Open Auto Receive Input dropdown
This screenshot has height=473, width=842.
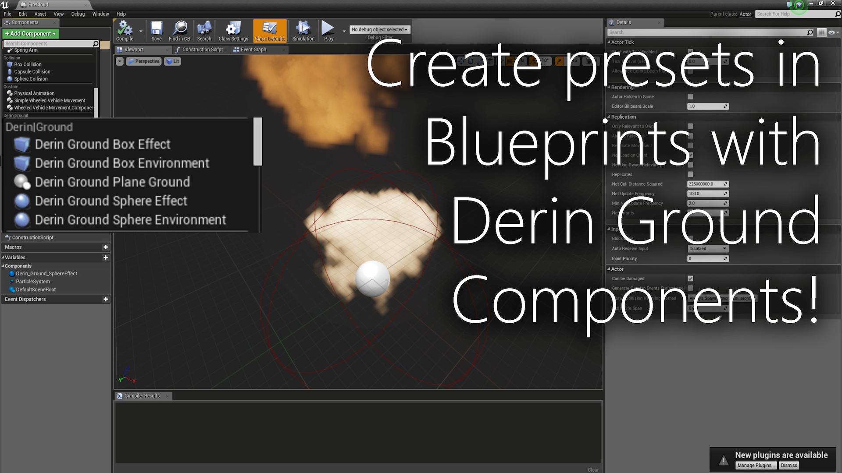click(708, 249)
